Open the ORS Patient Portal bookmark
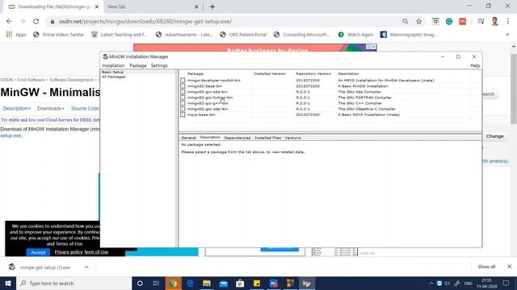The height and width of the screenshot is (290, 517). 243,35
